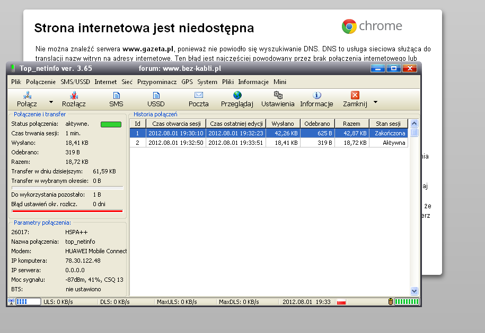Screen dimensions: 485x333
Task: Show the Informacje info icon
Action: tap(317, 95)
